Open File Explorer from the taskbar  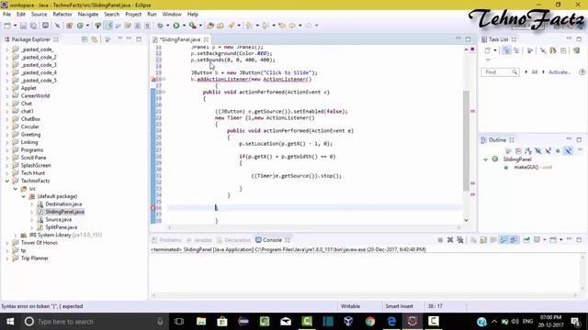pyautogui.click(x=201, y=322)
